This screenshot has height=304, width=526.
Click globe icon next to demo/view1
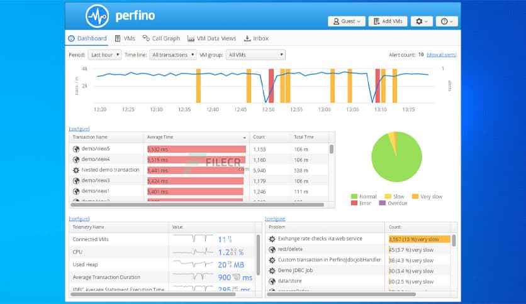click(x=76, y=191)
